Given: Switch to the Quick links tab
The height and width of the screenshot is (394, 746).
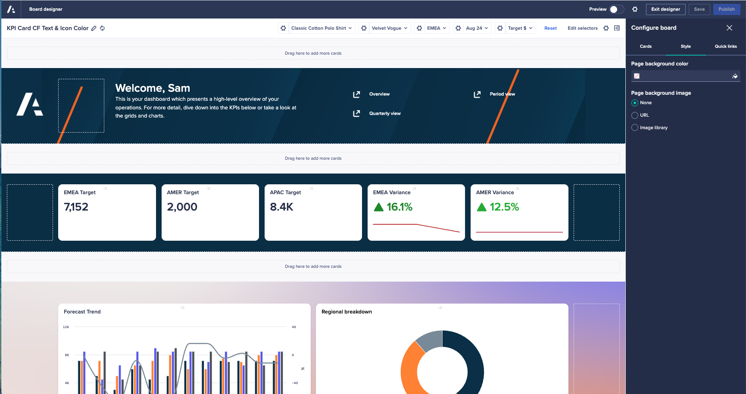Looking at the screenshot, I should [x=726, y=47].
